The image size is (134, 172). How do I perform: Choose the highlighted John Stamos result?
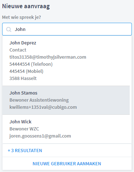tap(66, 100)
